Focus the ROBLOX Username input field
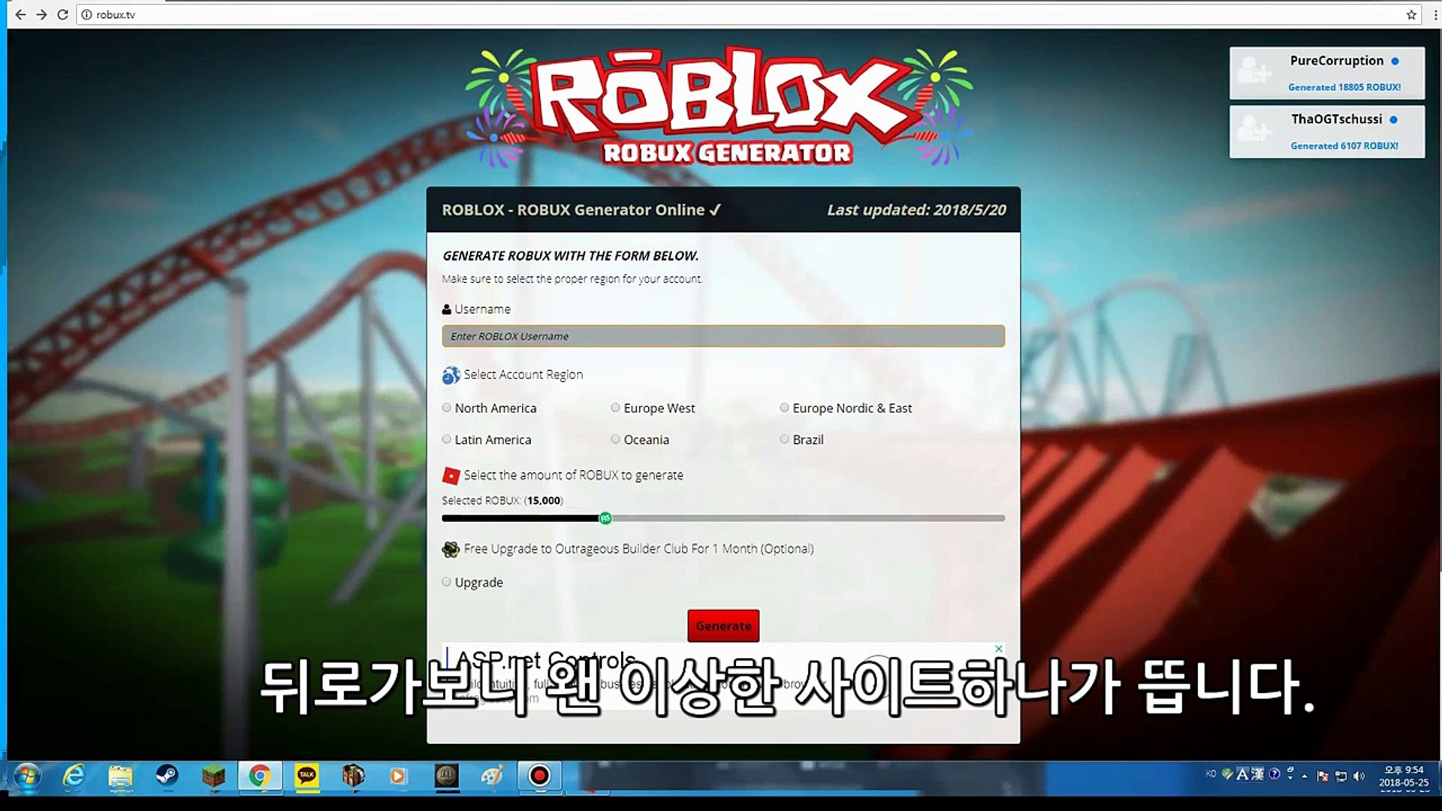The image size is (1442, 811). [723, 336]
